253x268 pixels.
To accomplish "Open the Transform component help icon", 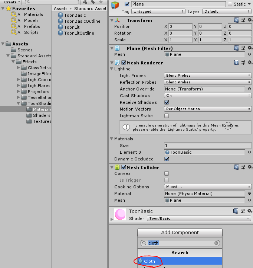I will (236, 20).
